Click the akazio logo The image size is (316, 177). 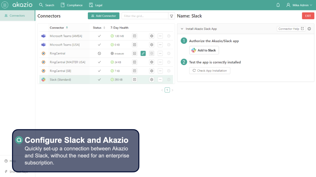[x=22, y=5]
